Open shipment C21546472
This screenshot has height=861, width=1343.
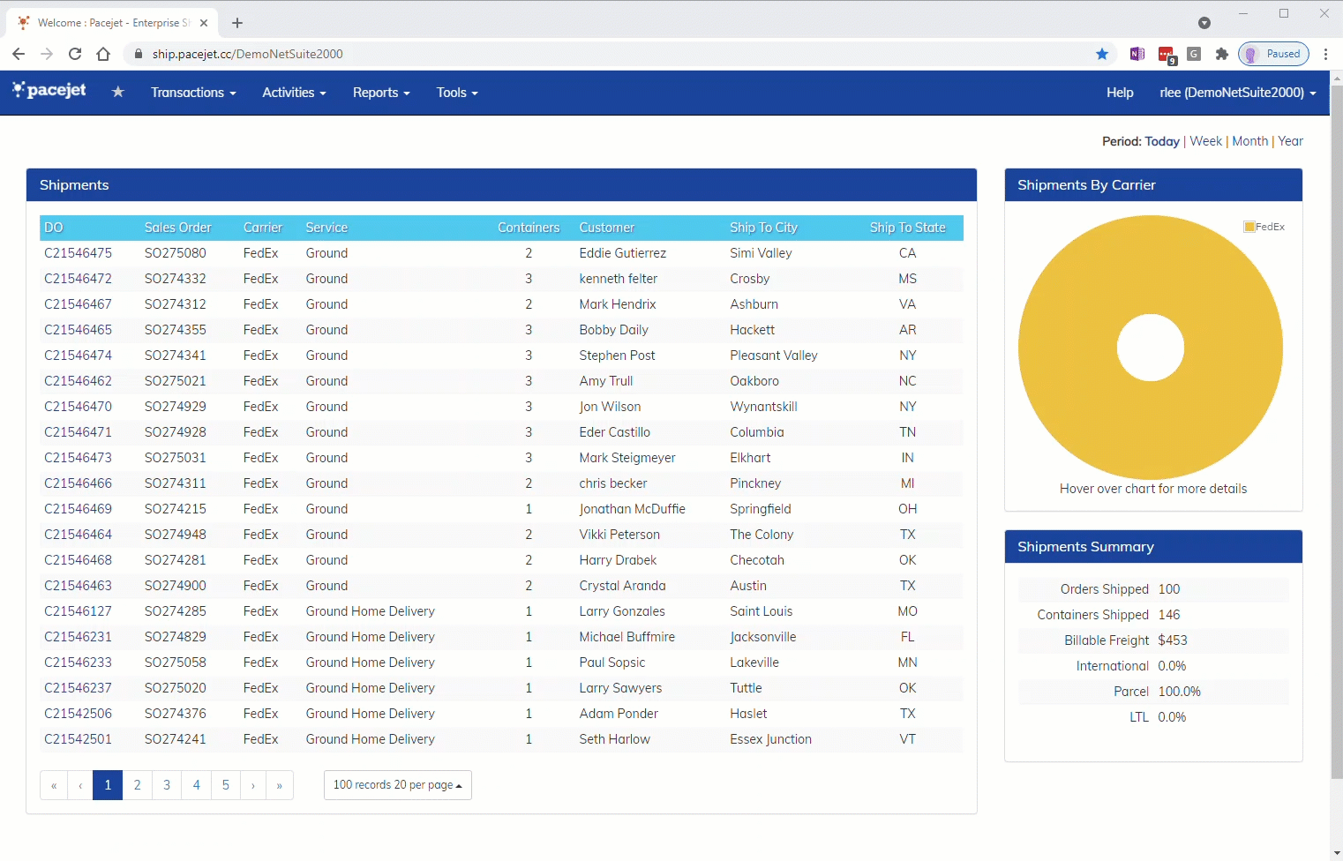coord(79,279)
